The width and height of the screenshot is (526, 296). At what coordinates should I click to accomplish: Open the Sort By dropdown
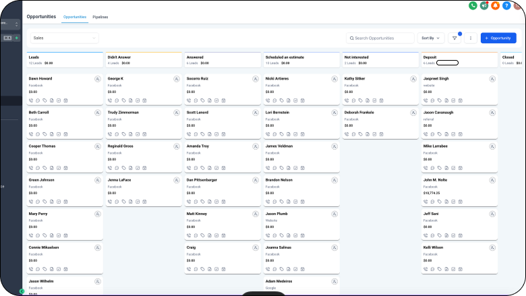click(x=430, y=38)
